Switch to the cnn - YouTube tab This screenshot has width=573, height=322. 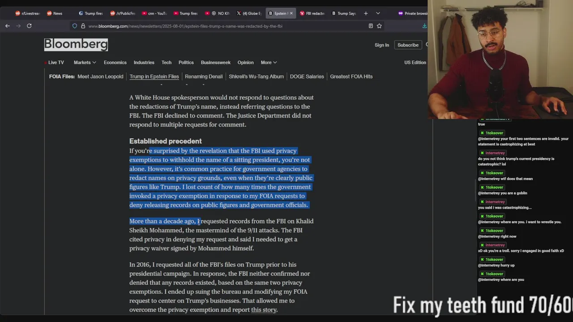[x=154, y=13]
